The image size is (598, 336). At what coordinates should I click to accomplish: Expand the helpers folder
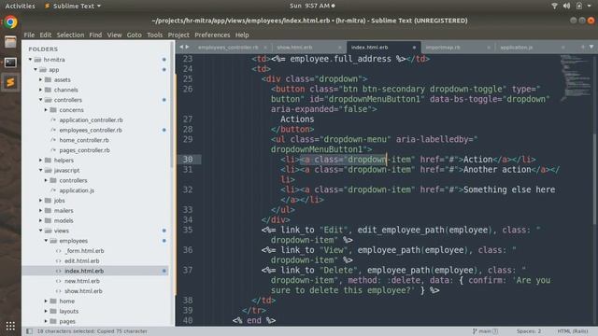pyautogui.click(x=40, y=160)
